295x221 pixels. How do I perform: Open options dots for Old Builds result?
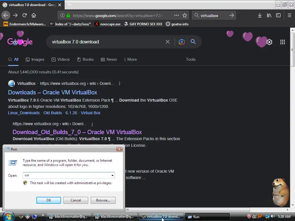click(x=92, y=124)
